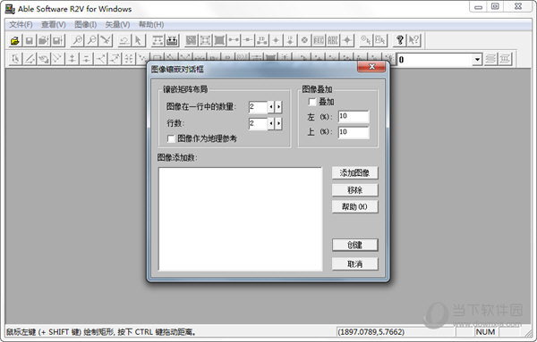537x342 pixels.
Task: Increase images-per-row count with right arrow
Action: coord(278,107)
